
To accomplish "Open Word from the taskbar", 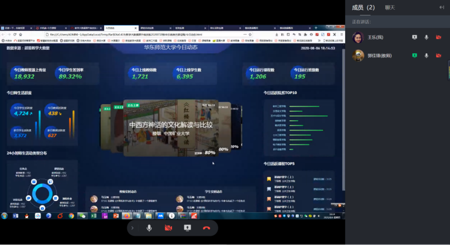I will click(15, 216).
